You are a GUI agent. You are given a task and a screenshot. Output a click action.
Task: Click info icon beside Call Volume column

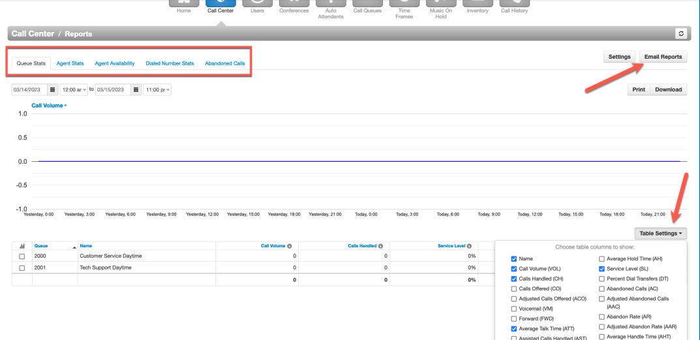point(289,246)
